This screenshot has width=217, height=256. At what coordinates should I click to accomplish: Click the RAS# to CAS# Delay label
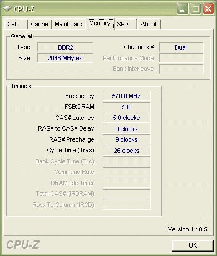point(66,128)
